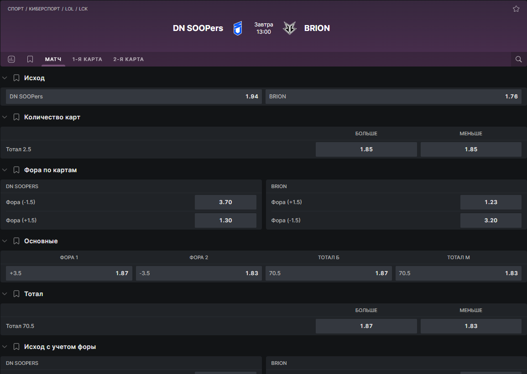Click the ФОРА 1 column header
527x374 pixels.
coord(69,257)
